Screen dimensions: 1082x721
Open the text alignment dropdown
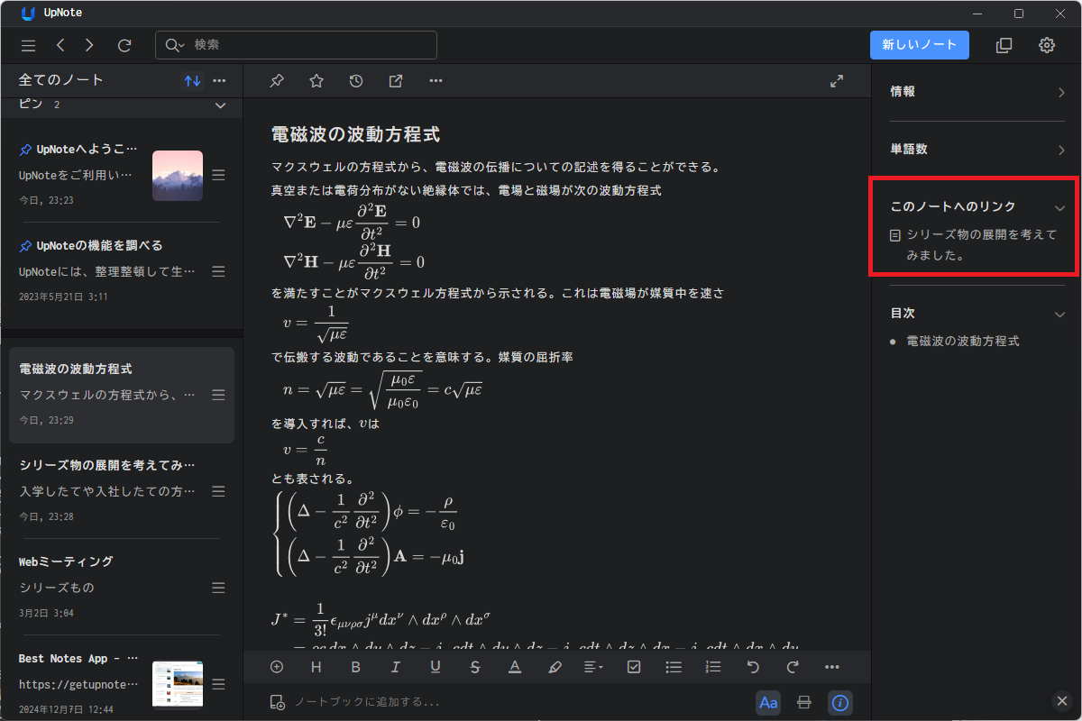[593, 666]
